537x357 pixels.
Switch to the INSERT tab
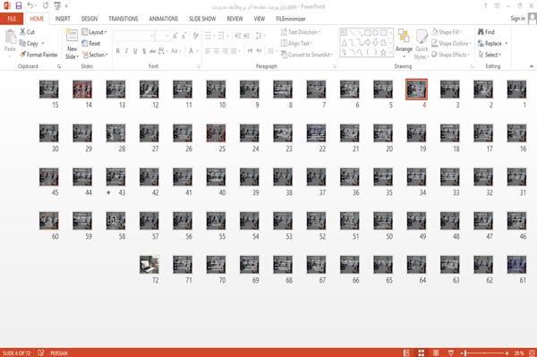[x=63, y=19]
